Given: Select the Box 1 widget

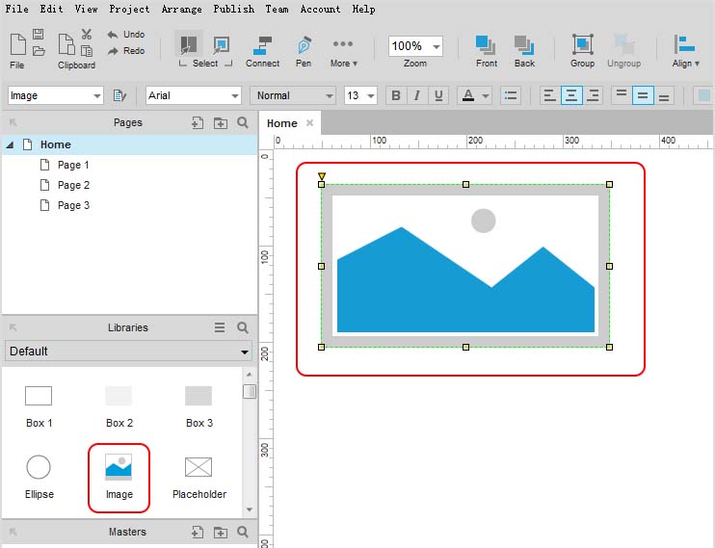Looking at the screenshot, I should 39,406.
